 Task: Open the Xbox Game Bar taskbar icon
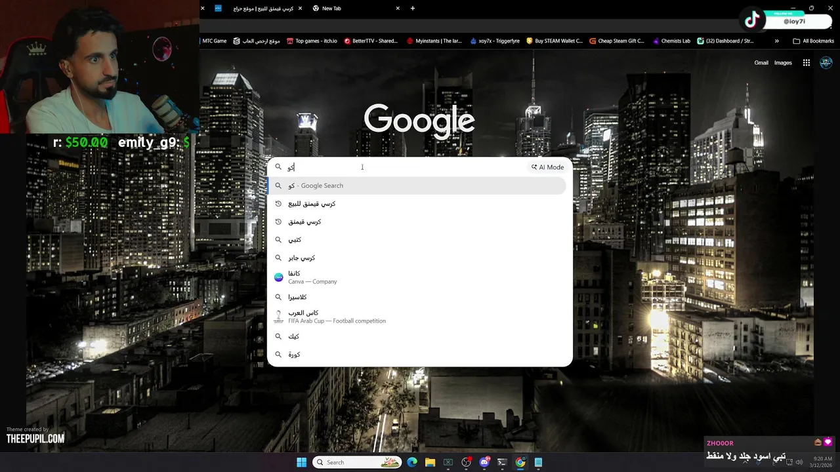448,462
